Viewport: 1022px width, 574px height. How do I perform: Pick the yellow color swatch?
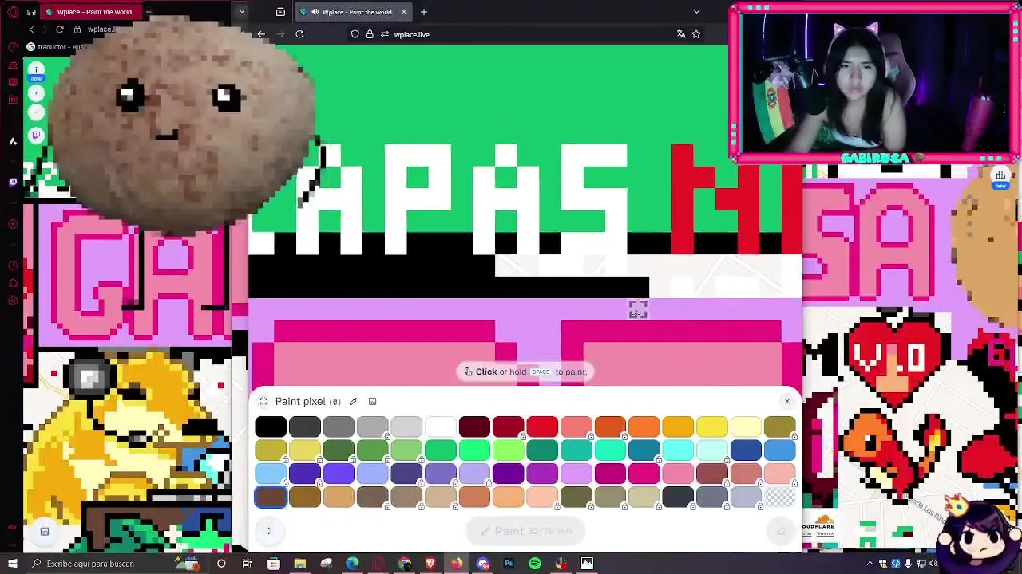pyautogui.click(x=711, y=427)
